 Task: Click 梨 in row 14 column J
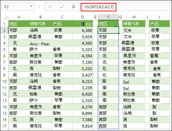(154, 107)
